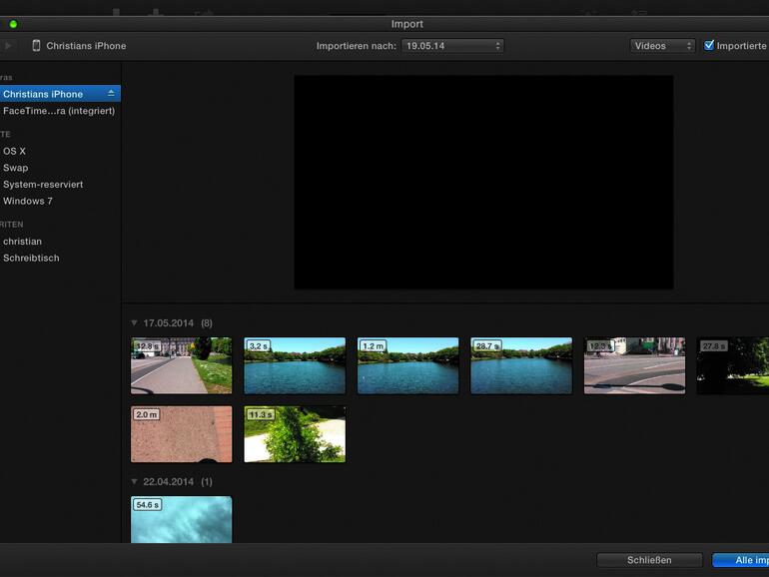The height and width of the screenshot is (577, 769).
Task: Choose the Windows 7 volume
Action: coord(28,201)
